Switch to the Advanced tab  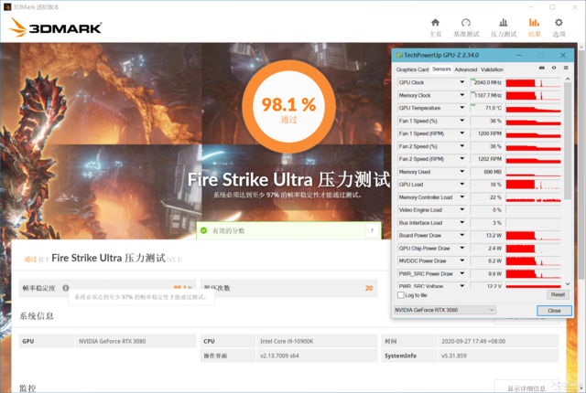coord(466,69)
